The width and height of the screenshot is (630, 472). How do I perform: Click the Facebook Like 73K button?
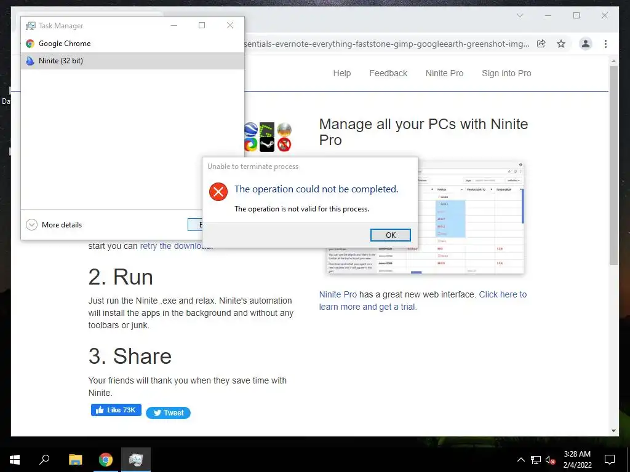click(x=116, y=410)
